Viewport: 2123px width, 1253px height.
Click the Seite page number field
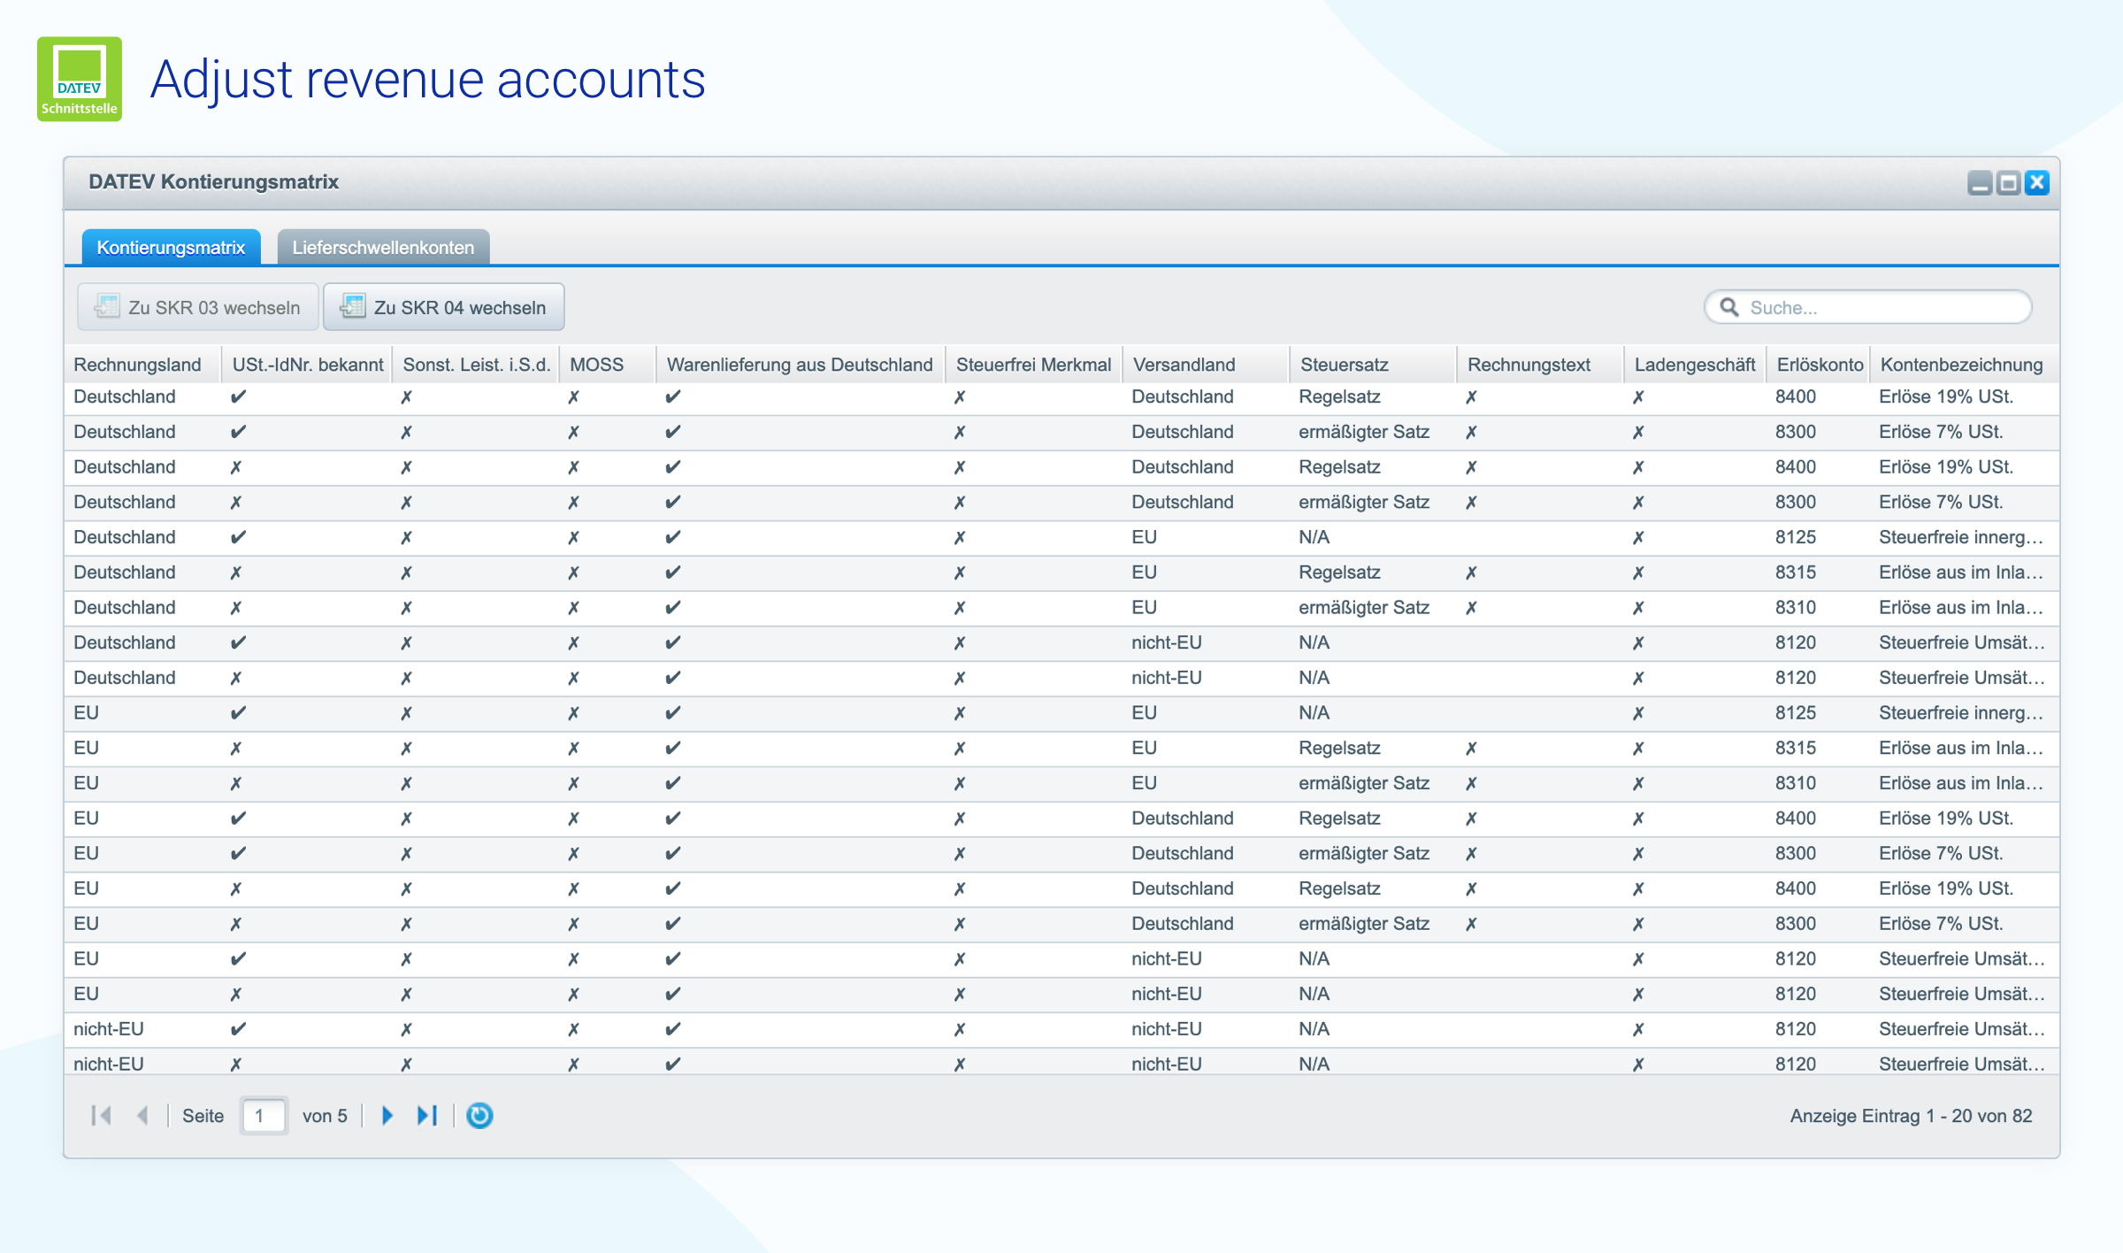(264, 1115)
